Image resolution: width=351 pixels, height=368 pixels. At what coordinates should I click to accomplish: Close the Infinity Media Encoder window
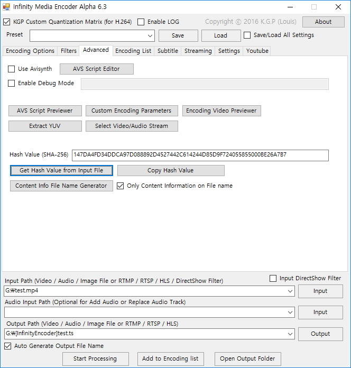pyautogui.click(x=338, y=7)
